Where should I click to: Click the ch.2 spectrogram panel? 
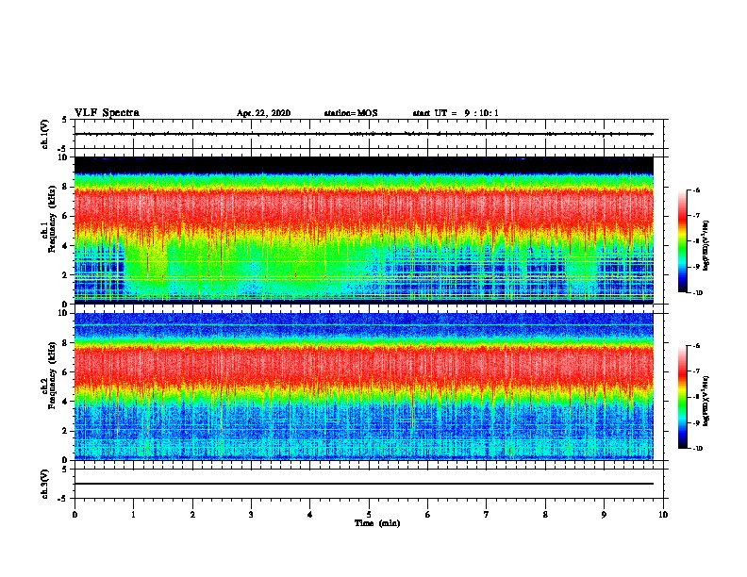tap(364, 387)
